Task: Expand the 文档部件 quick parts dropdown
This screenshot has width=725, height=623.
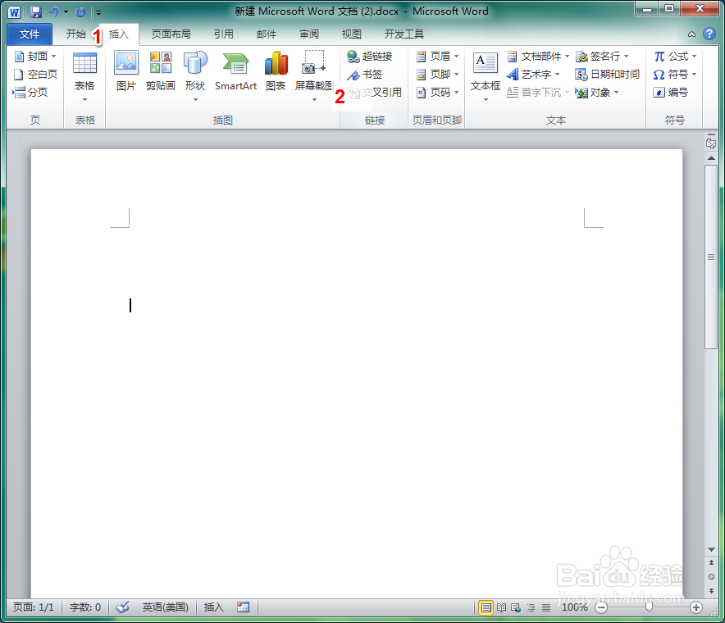Action: (x=567, y=57)
